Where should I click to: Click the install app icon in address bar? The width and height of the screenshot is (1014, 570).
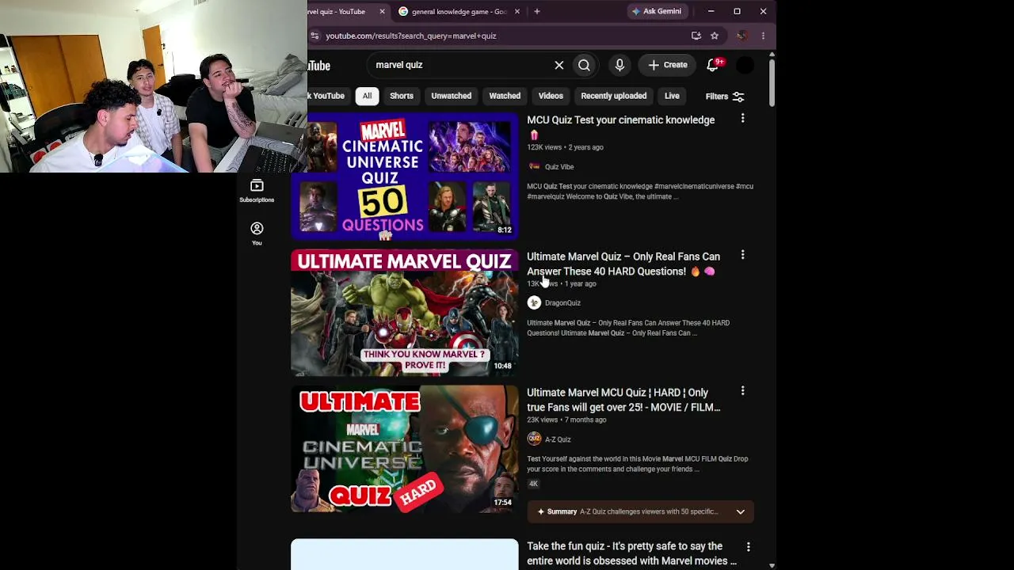click(x=696, y=36)
